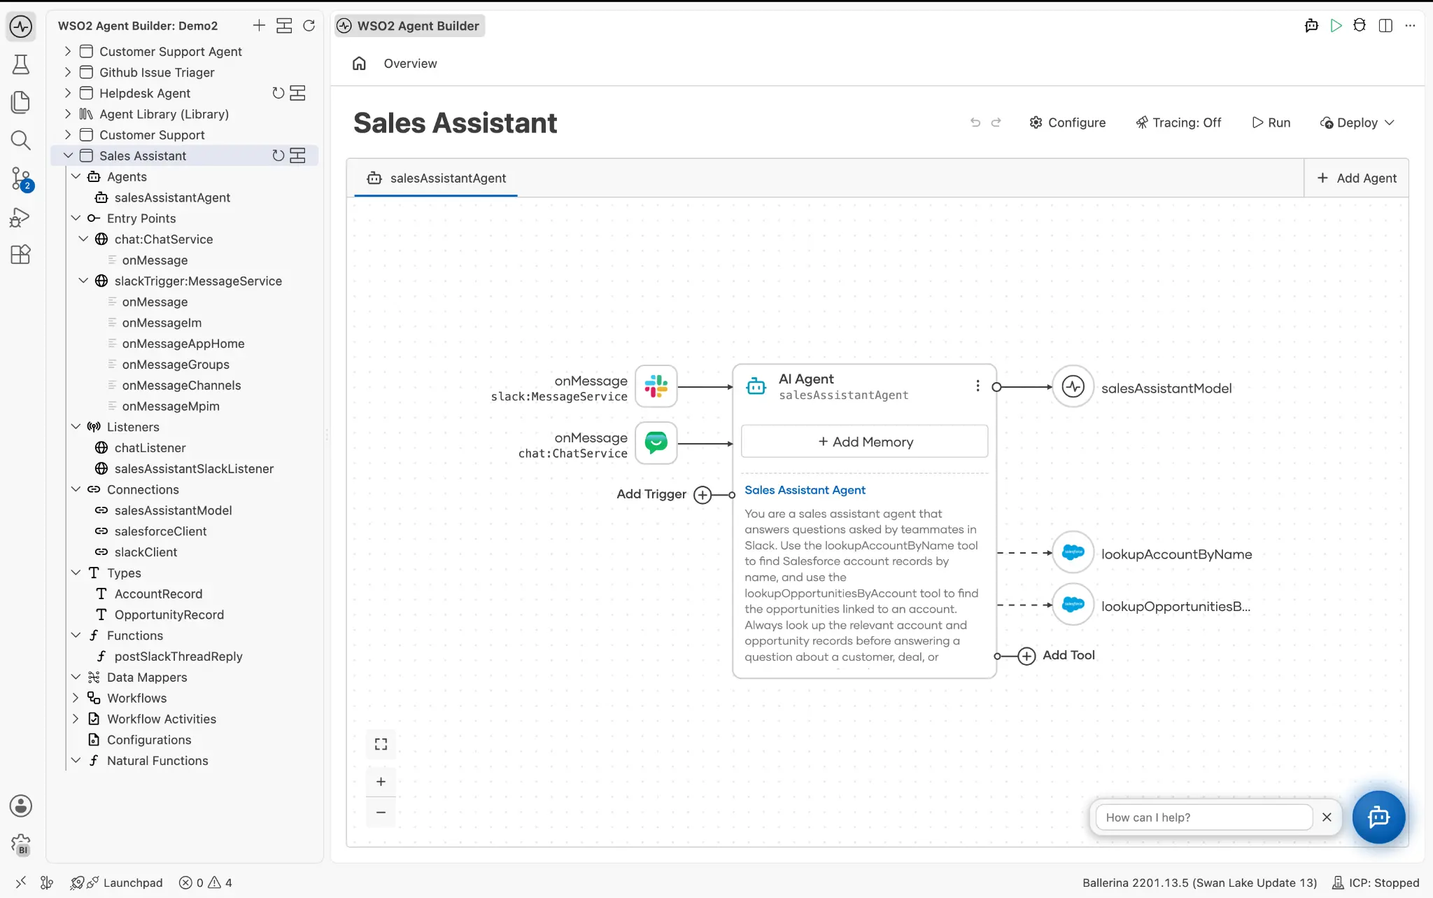Expand the Workflows tree section
The image size is (1433, 898).
(76, 698)
